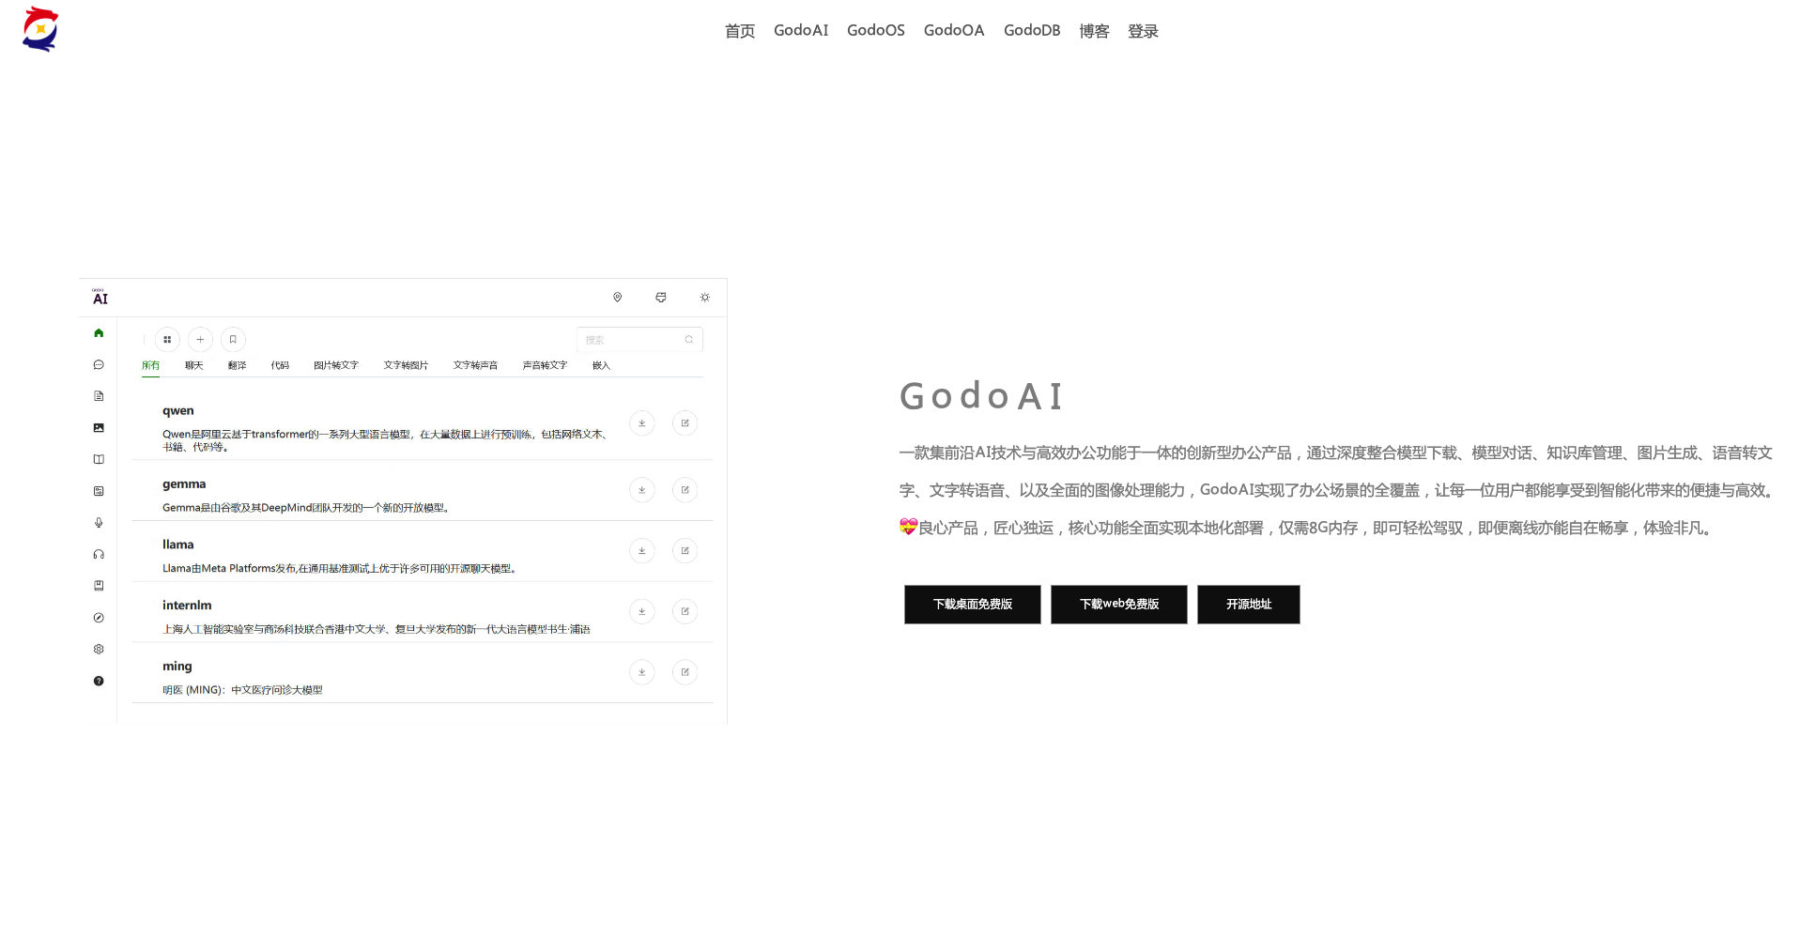Click the 下载桌面免费版 button
This screenshot has width=1800, height=936.
pyautogui.click(x=972, y=604)
